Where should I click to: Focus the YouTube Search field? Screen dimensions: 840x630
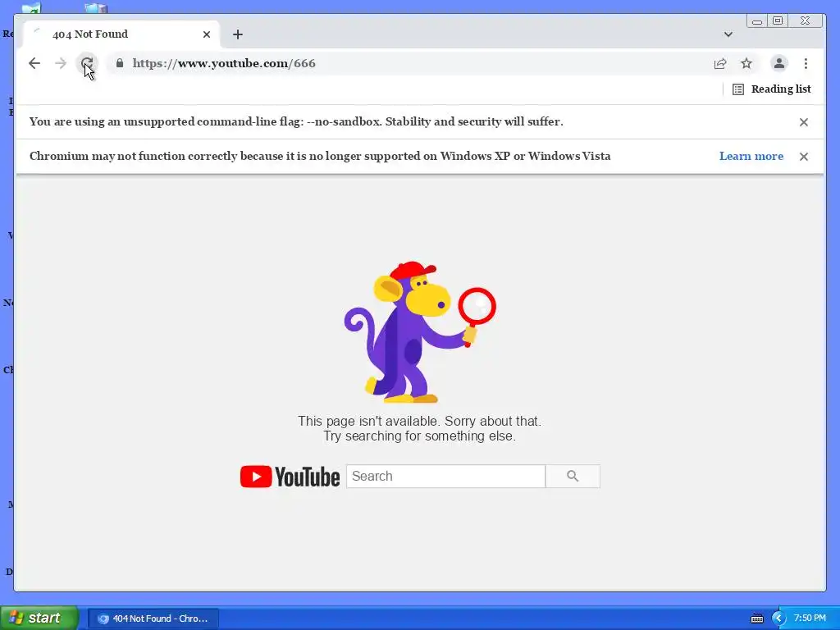coord(445,477)
